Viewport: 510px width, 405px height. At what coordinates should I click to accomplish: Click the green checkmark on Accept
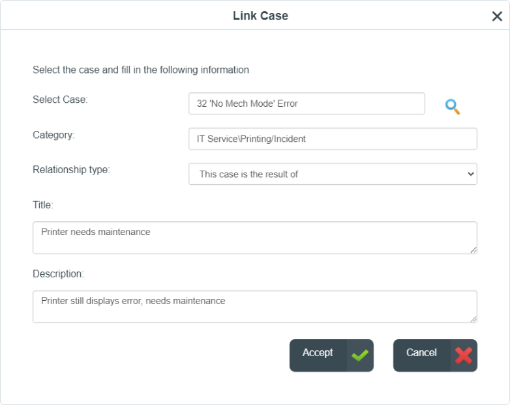(360, 356)
